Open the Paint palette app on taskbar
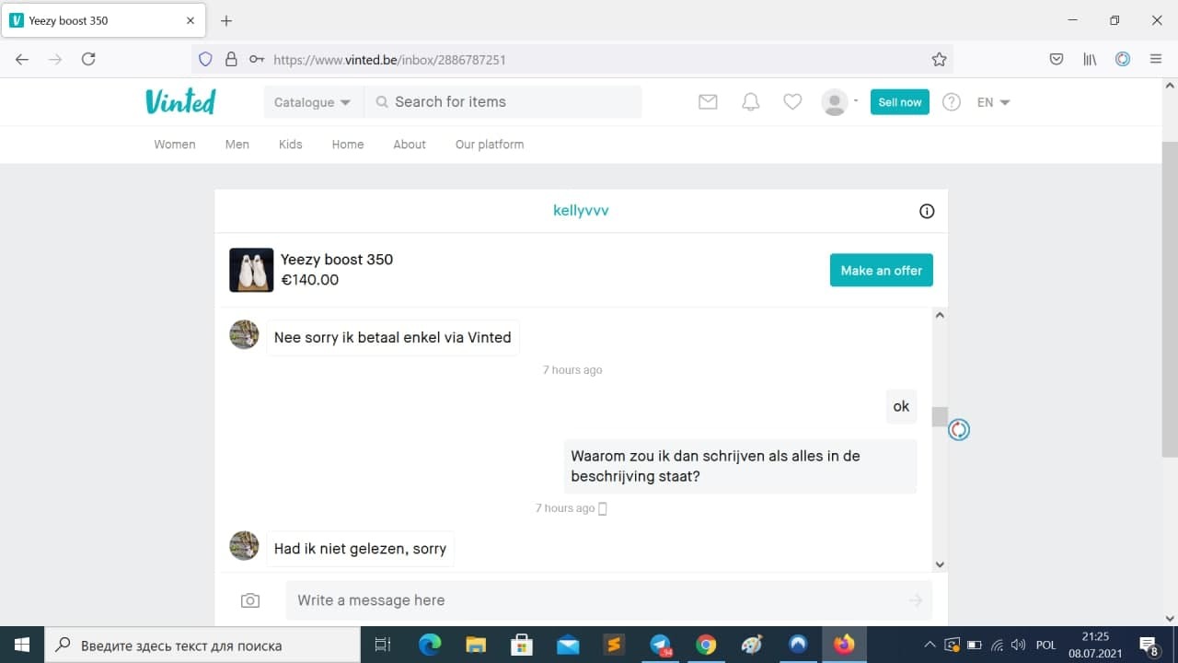Screen dimensions: 1178x663 752,645
